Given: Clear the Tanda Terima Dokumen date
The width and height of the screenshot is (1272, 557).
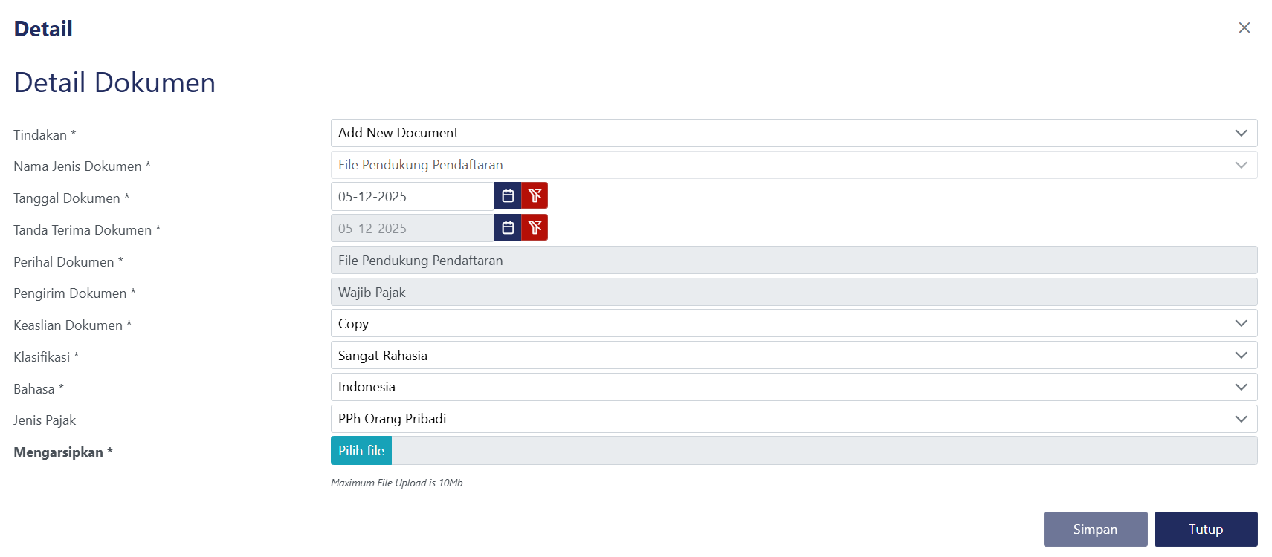Looking at the screenshot, I should tap(535, 228).
